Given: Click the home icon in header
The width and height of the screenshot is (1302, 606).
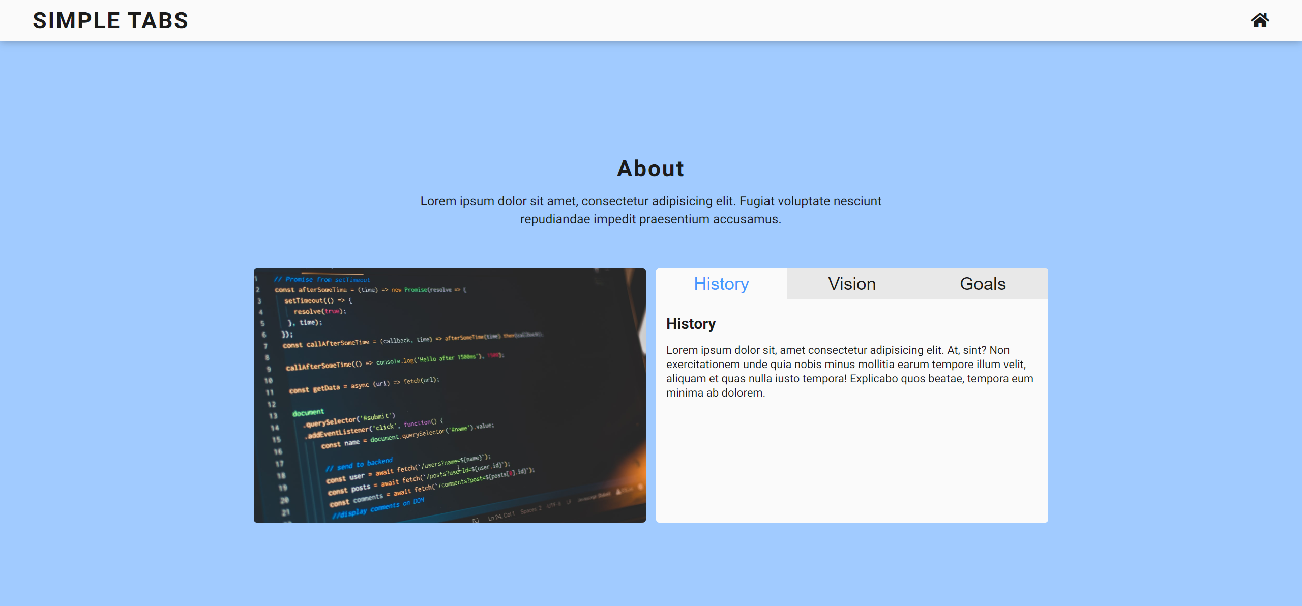Looking at the screenshot, I should 1260,20.
